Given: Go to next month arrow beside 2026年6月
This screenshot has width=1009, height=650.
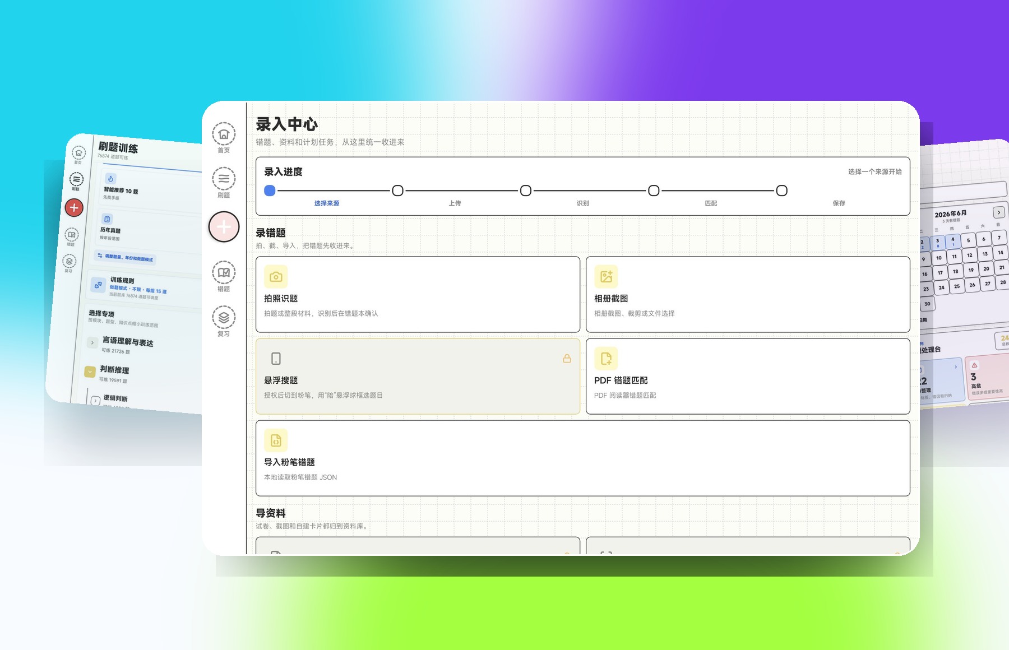Looking at the screenshot, I should pyautogui.click(x=999, y=212).
